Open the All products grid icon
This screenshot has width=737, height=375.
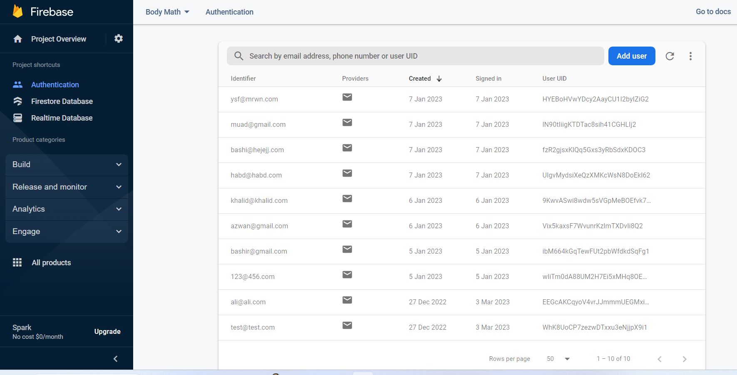pos(17,262)
